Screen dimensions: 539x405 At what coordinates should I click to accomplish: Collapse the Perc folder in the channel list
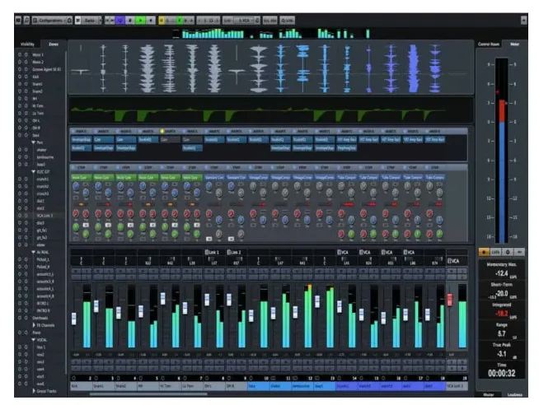tap(32, 142)
